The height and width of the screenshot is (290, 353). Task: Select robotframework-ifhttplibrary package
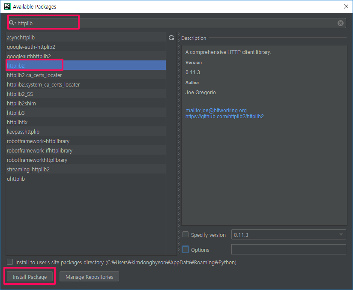tap(86, 151)
